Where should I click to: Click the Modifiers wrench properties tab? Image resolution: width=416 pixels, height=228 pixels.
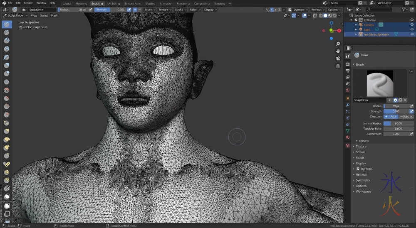coord(348,105)
